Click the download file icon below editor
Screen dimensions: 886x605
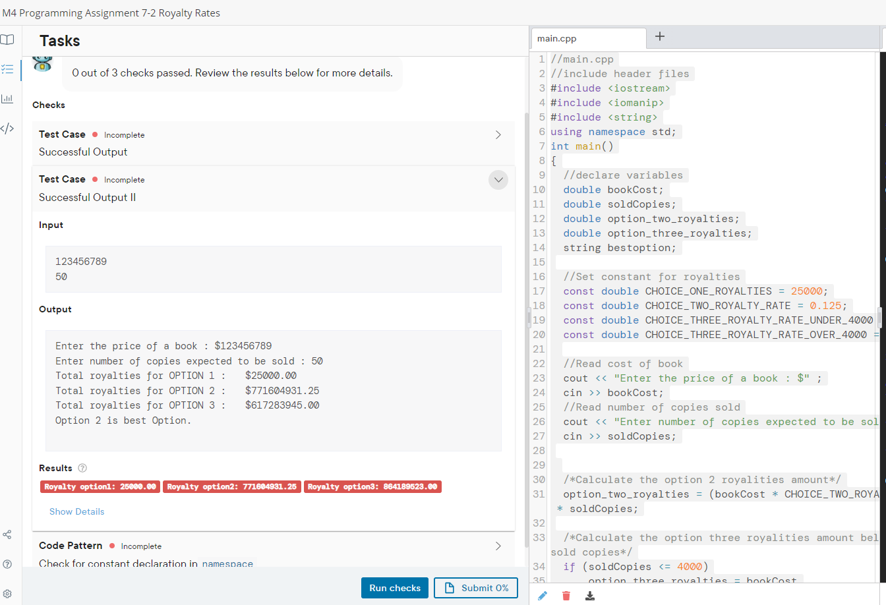[590, 596]
